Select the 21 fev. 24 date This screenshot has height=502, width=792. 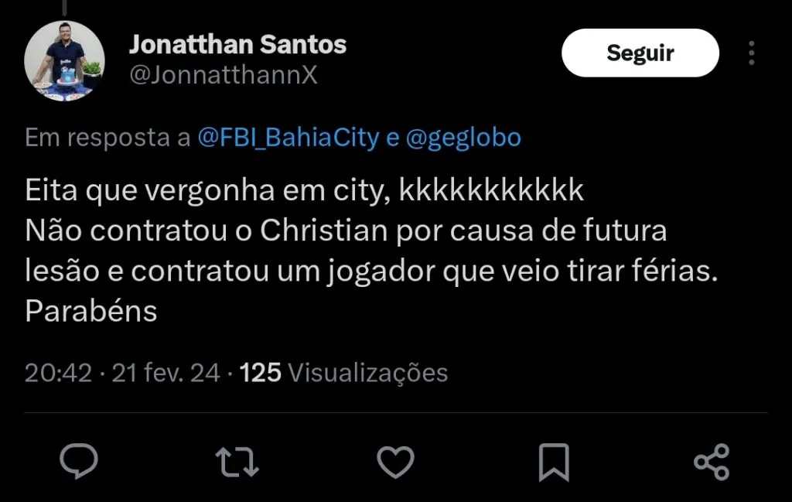coord(166,373)
